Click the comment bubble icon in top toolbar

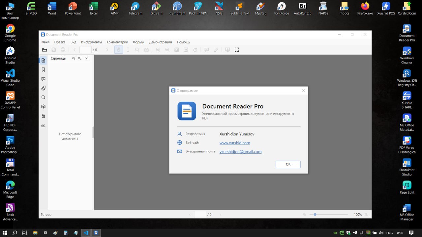[207, 50]
